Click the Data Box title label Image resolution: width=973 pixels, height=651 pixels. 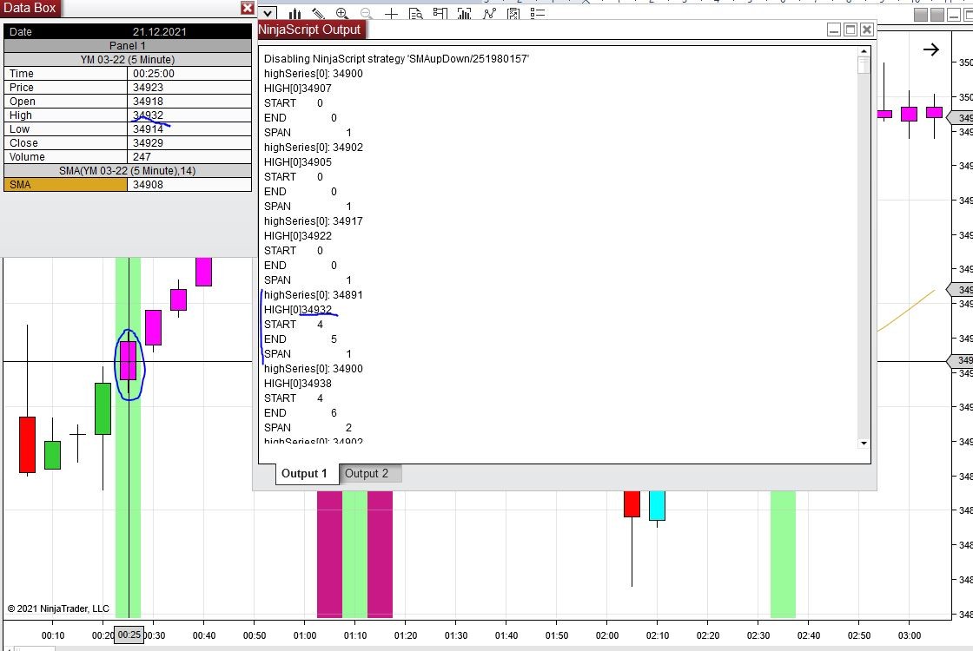[30, 8]
